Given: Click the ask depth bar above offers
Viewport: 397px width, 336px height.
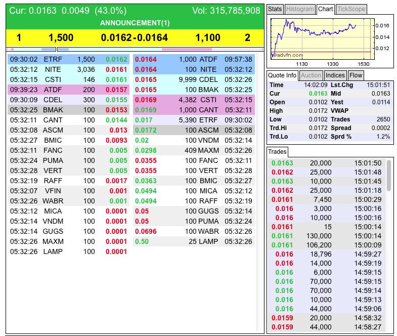Looking at the screenshot, I should [x=161, y=49].
